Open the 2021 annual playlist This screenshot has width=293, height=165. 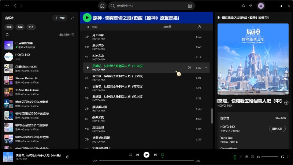tap(40, 127)
